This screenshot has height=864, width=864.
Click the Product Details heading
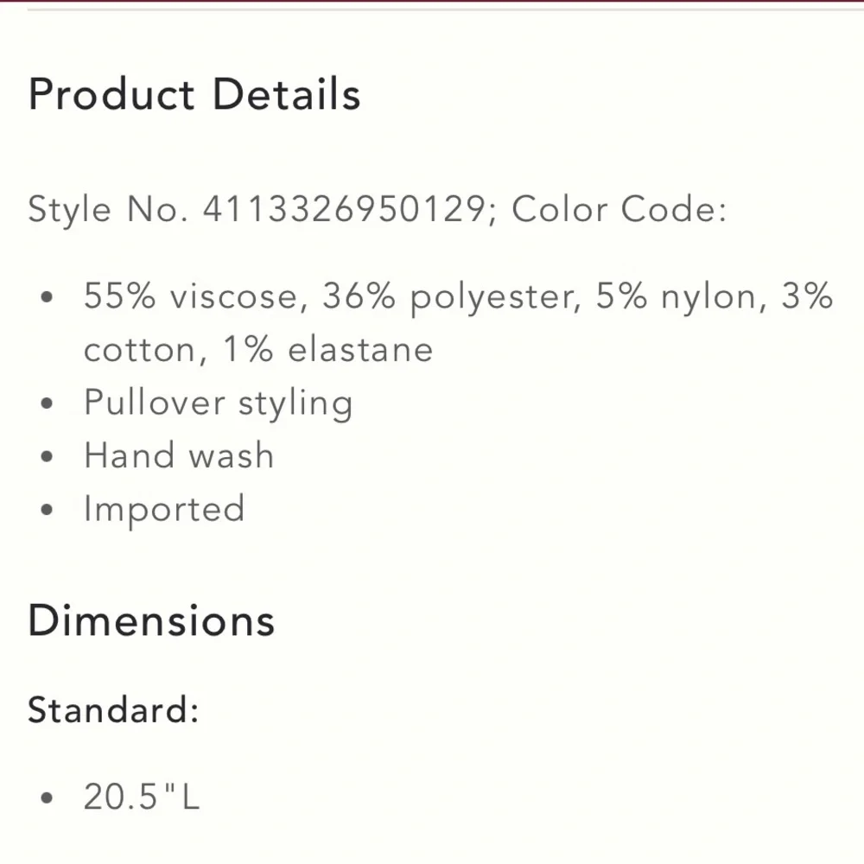click(194, 94)
